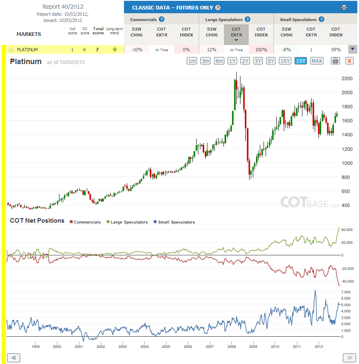The image size is (359, 364).
Task: Sort markets by Long-term trend
Action: point(114,31)
